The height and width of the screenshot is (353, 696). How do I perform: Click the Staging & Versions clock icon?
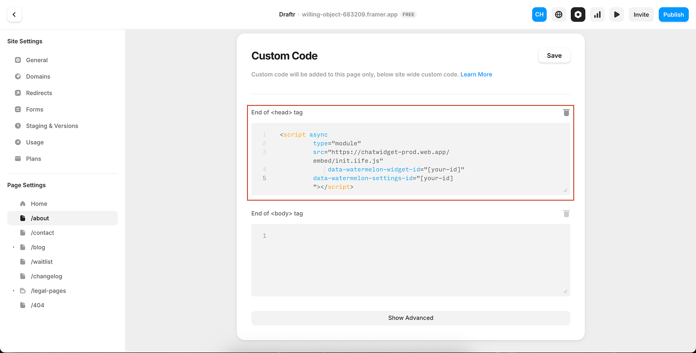[18, 126]
